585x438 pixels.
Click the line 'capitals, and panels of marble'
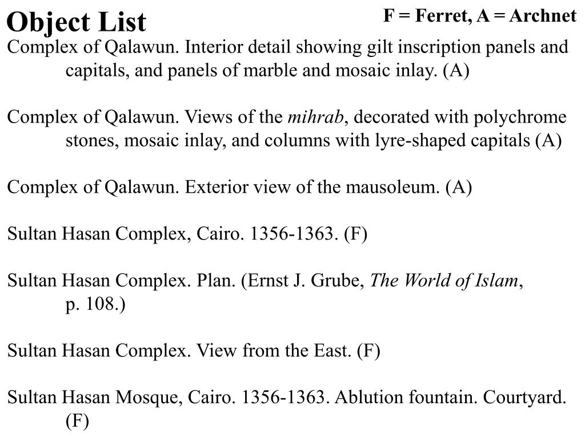pyautogui.click(x=267, y=70)
